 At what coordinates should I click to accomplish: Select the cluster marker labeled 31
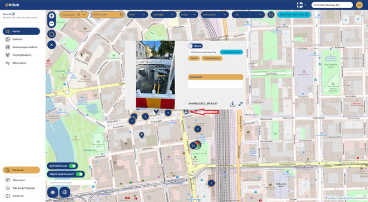pos(193,145)
